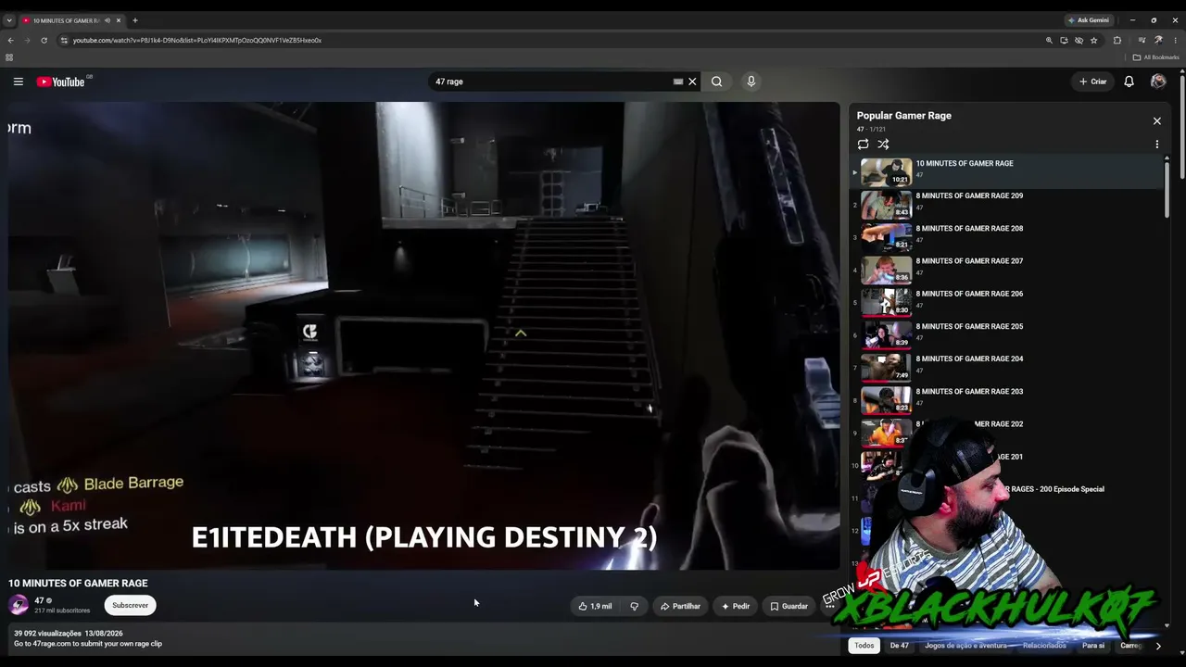This screenshot has height=667, width=1186.
Task: Open the Popular Gamer Rage playlist title
Action: click(x=904, y=116)
